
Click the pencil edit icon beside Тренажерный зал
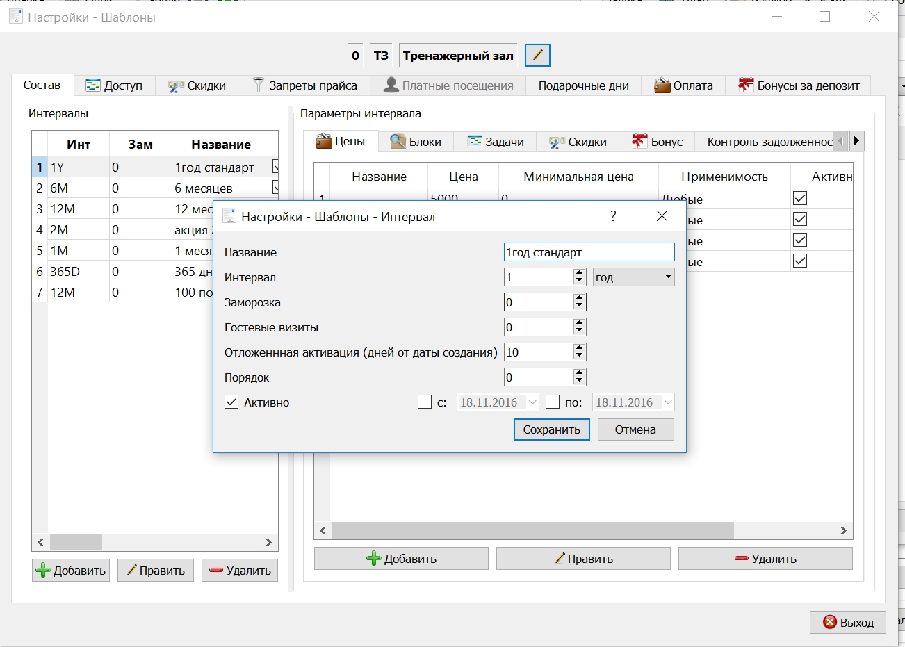tap(537, 55)
